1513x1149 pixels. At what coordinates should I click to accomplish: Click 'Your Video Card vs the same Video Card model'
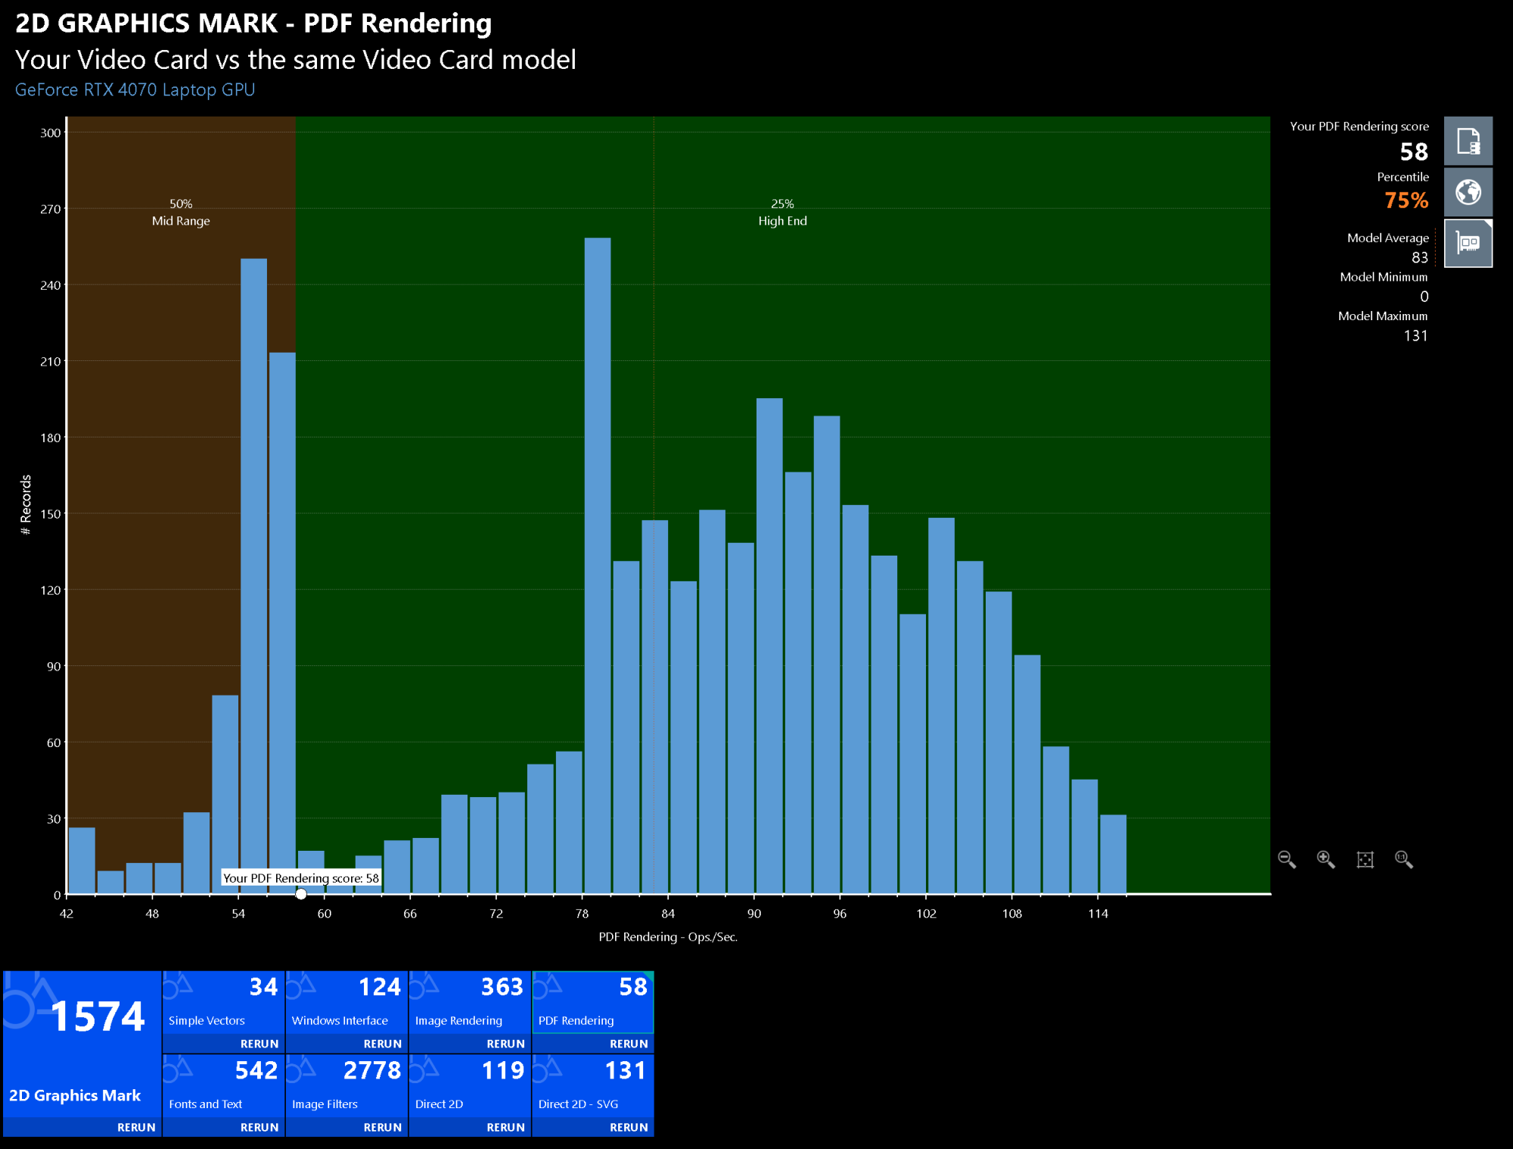(296, 60)
